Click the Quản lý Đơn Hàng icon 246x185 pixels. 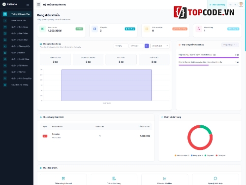point(5,27)
